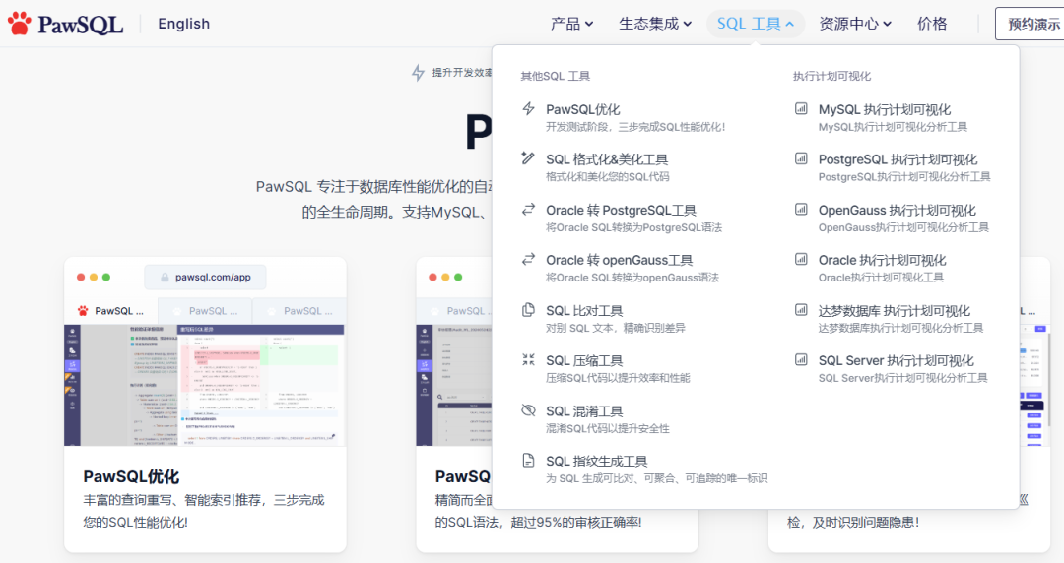Screen dimensions: 1064x563
Task: Click the chart icon for SQL Server 执行计划可视化
Action: 801,359
